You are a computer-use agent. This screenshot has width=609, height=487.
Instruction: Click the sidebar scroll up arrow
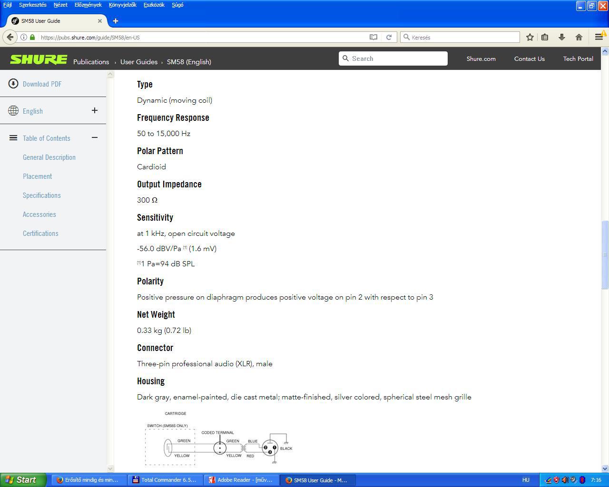click(110, 74)
